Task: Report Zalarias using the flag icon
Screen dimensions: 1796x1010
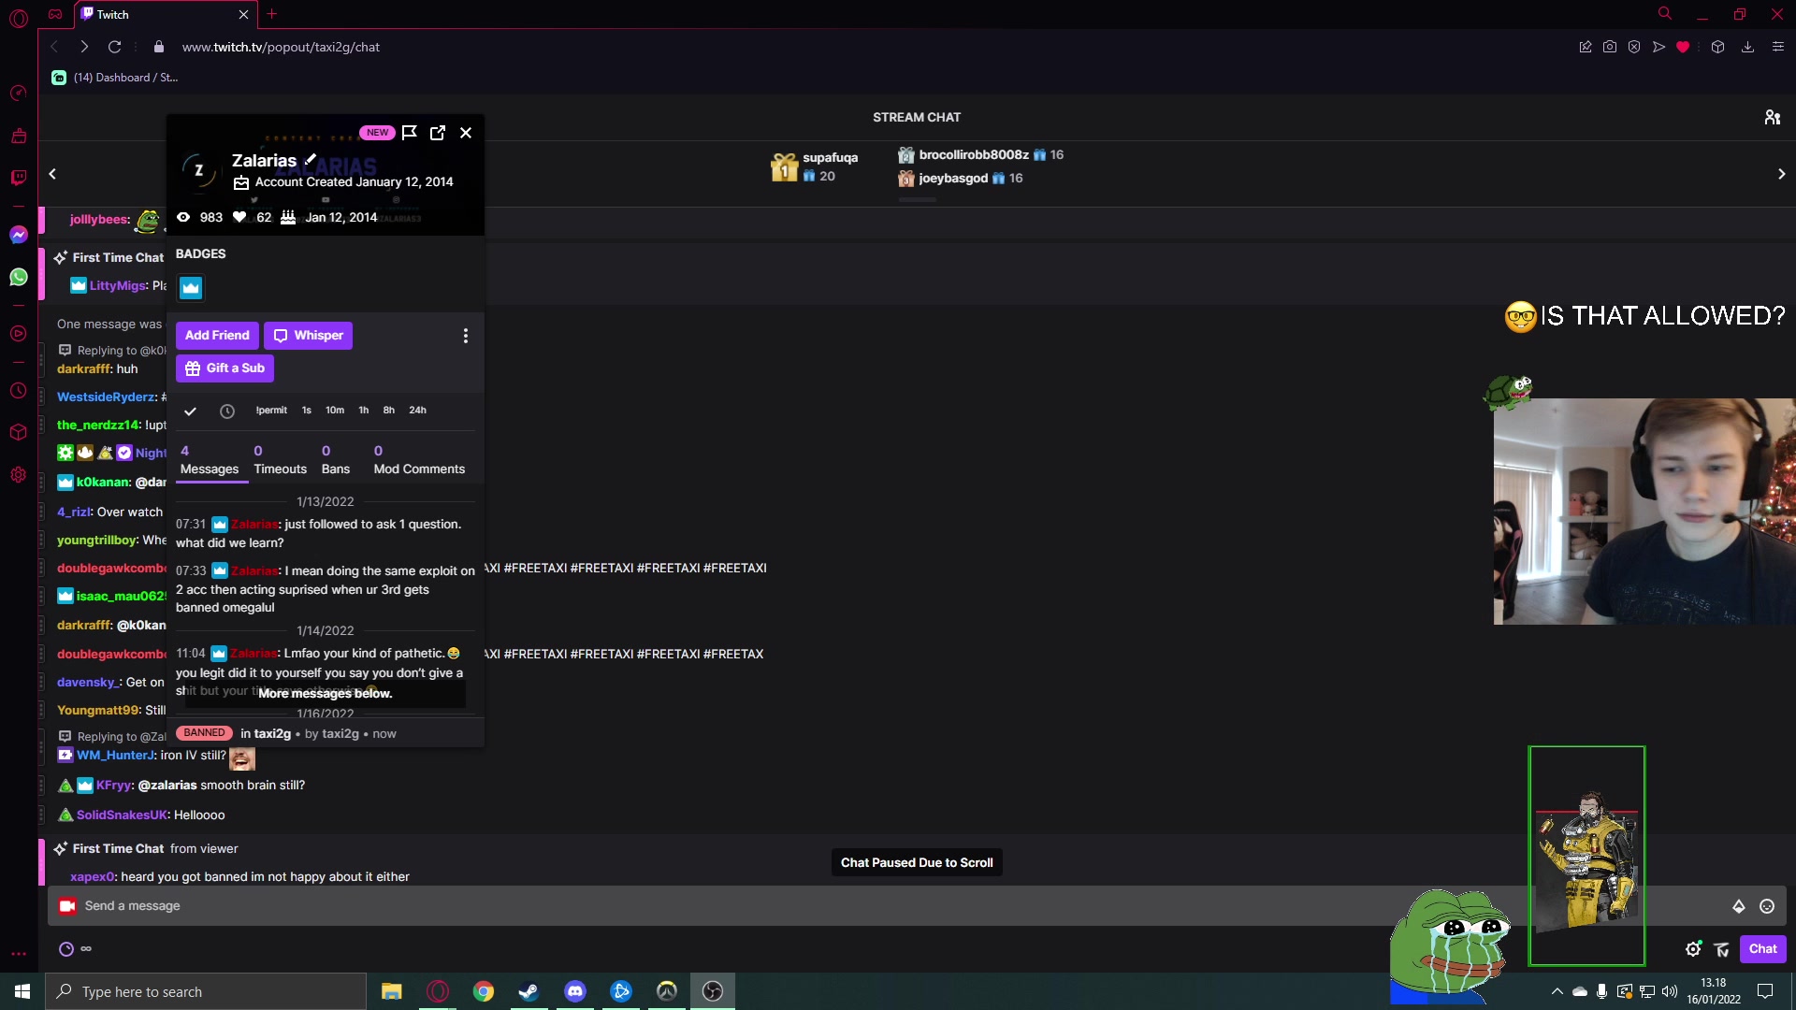Action: click(410, 133)
